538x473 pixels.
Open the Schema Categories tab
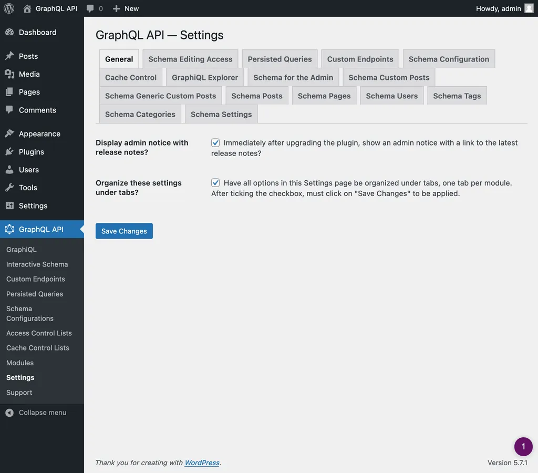[140, 114]
